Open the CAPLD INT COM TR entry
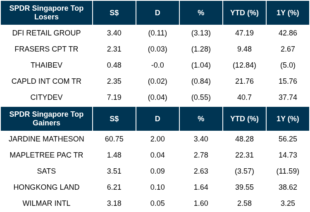The height and width of the screenshot is (212, 310). (x=46, y=81)
